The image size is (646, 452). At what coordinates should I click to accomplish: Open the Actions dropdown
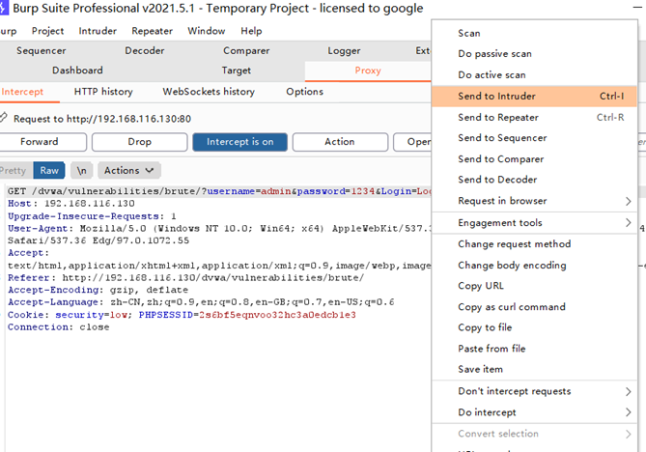tap(129, 171)
